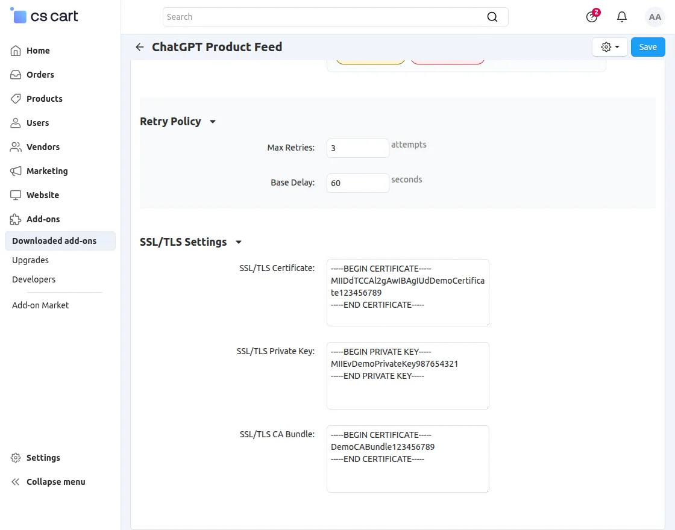Click the search magnifier icon
Image resolution: width=675 pixels, height=530 pixels.
point(492,17)
